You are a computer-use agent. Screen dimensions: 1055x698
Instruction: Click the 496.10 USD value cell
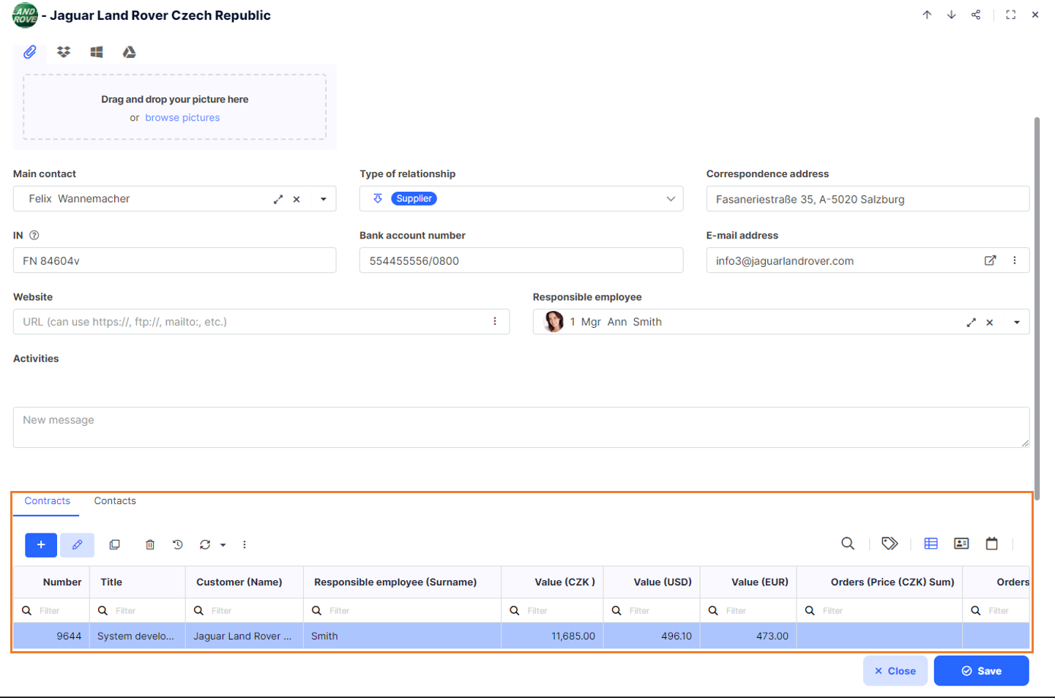click(652, 637)
